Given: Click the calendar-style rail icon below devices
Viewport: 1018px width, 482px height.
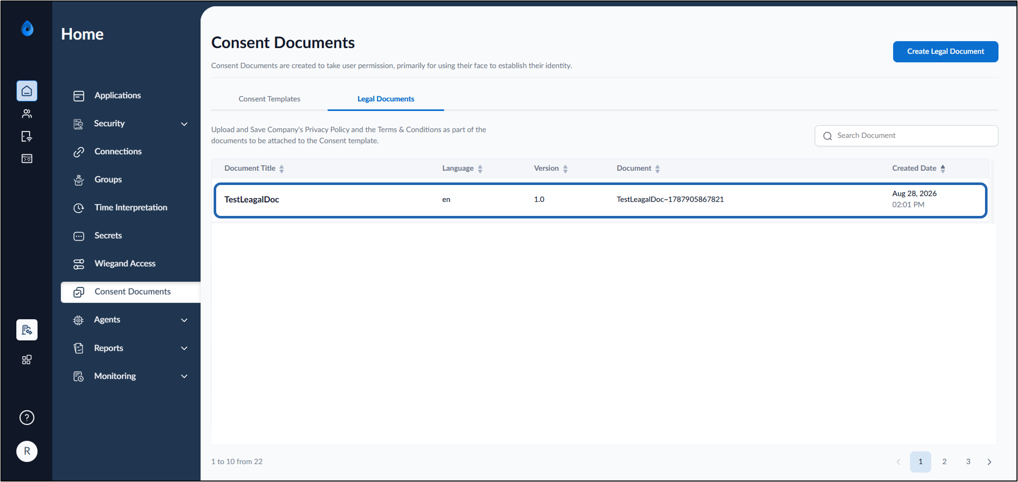Looking at the screenshot, I should pyautogui.click(x=27, y=159).
